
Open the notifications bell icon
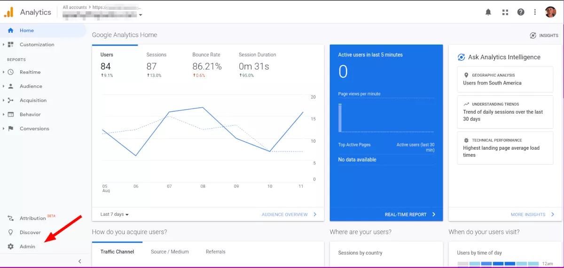(488, 12)
